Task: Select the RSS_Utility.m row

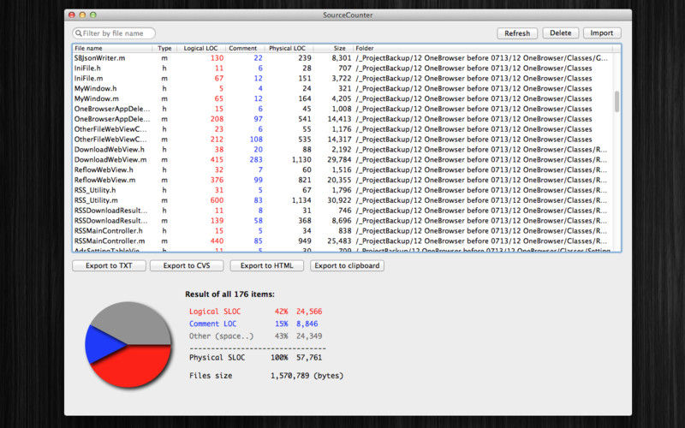Action: 342,200
